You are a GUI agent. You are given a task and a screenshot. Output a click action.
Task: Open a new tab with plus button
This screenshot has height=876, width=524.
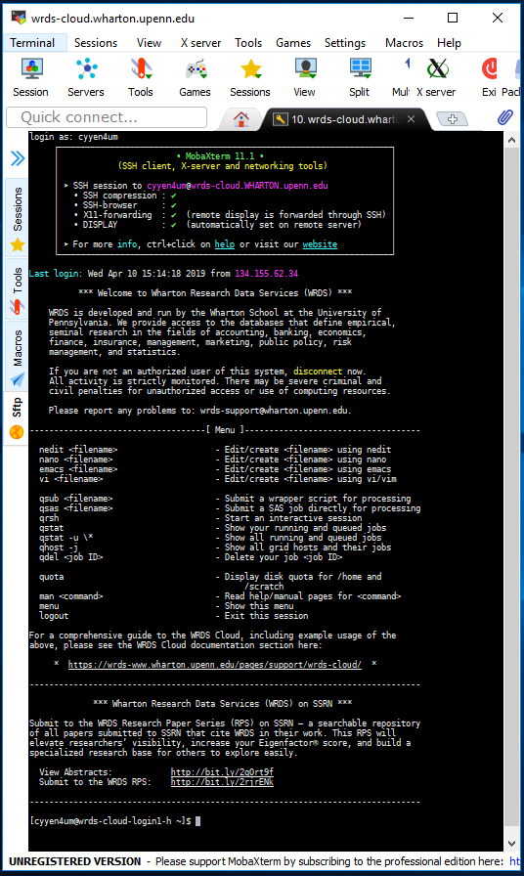click(453, 119)
